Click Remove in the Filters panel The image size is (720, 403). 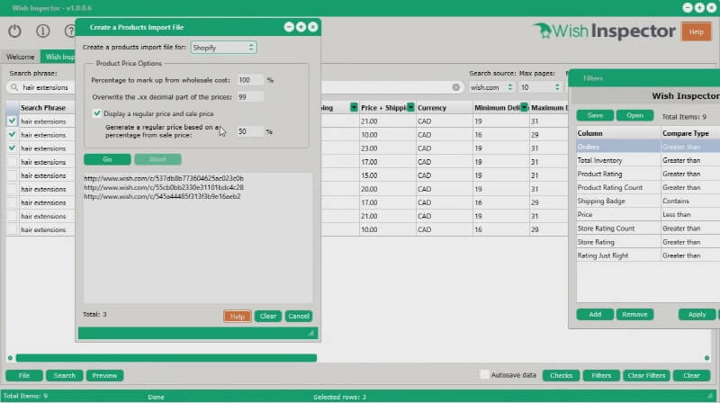click(634, 315)
